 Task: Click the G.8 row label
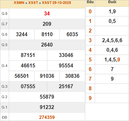pyautogui.click(x=4, y=14)
